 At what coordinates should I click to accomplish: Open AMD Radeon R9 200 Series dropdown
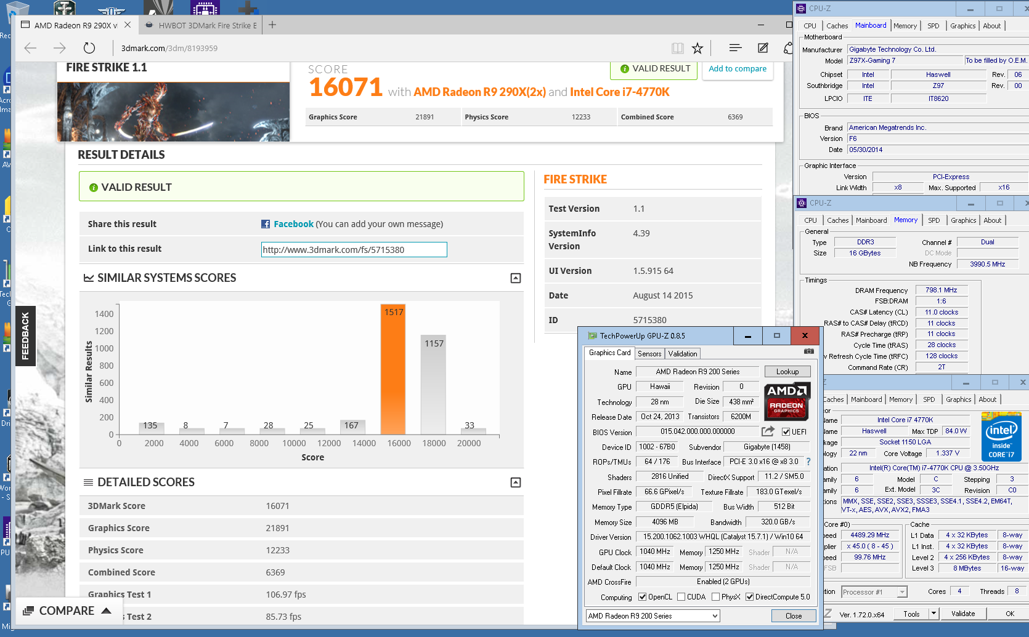[653, 616]
